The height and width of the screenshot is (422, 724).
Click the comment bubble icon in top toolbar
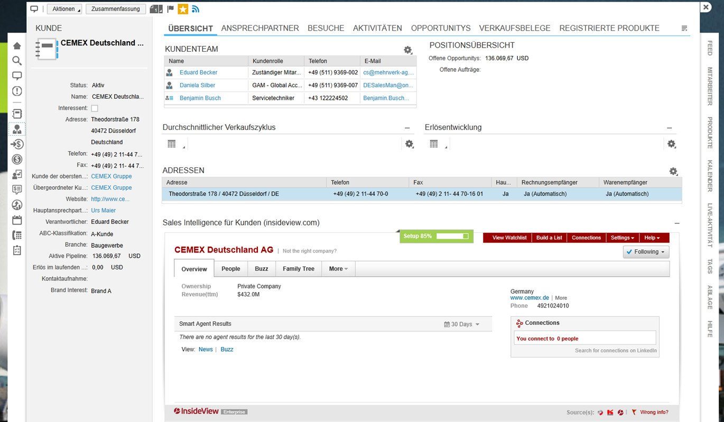point(34,9)
